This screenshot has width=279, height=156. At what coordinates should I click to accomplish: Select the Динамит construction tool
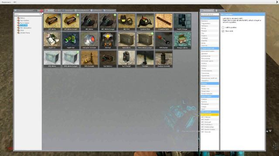[210, 54]
